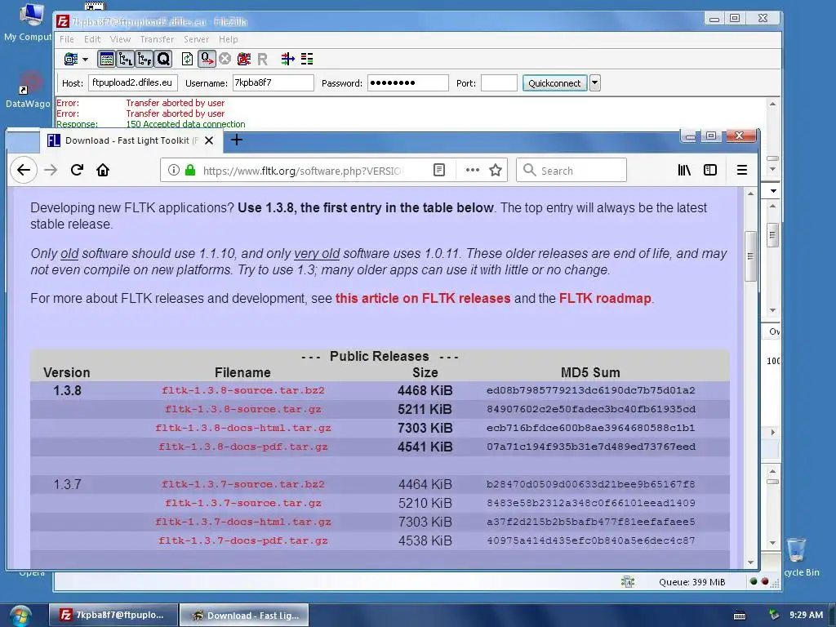Toggle directory comparison in FileZilla toolbar
This screenshot has width=836, height=627.
tap(307, 59)
